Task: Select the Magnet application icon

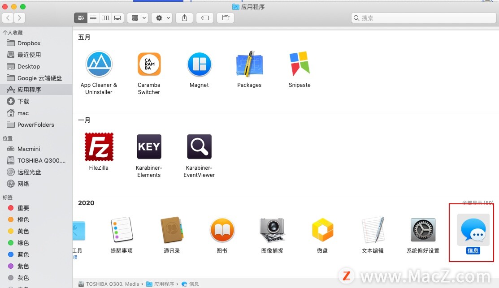Action: [x=199, y=64]
